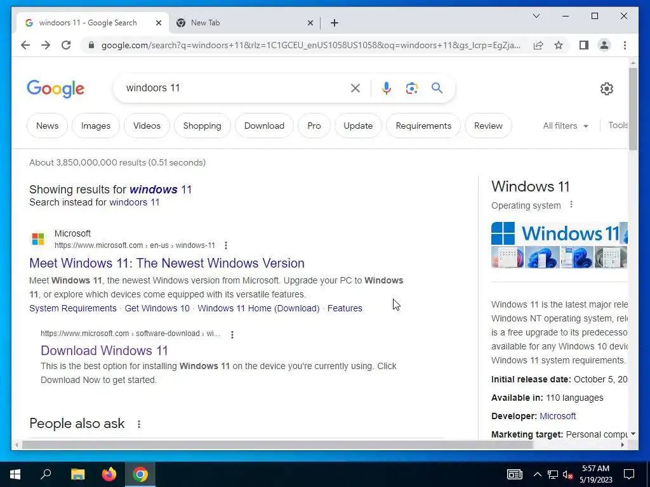Open Meet Windows 11 result link
The height and width of the screenshot is (487, 650).
pyautogui.click(x=167, y=263)
